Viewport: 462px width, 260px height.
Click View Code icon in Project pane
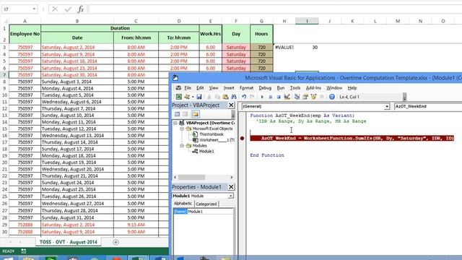[x=177, y=114]
